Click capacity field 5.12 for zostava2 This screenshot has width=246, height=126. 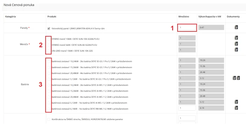click(211, 102)
